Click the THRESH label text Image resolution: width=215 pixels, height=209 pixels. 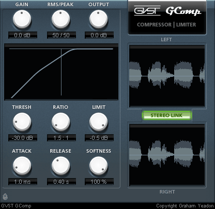pyautogui.click(x=22, y=107)
